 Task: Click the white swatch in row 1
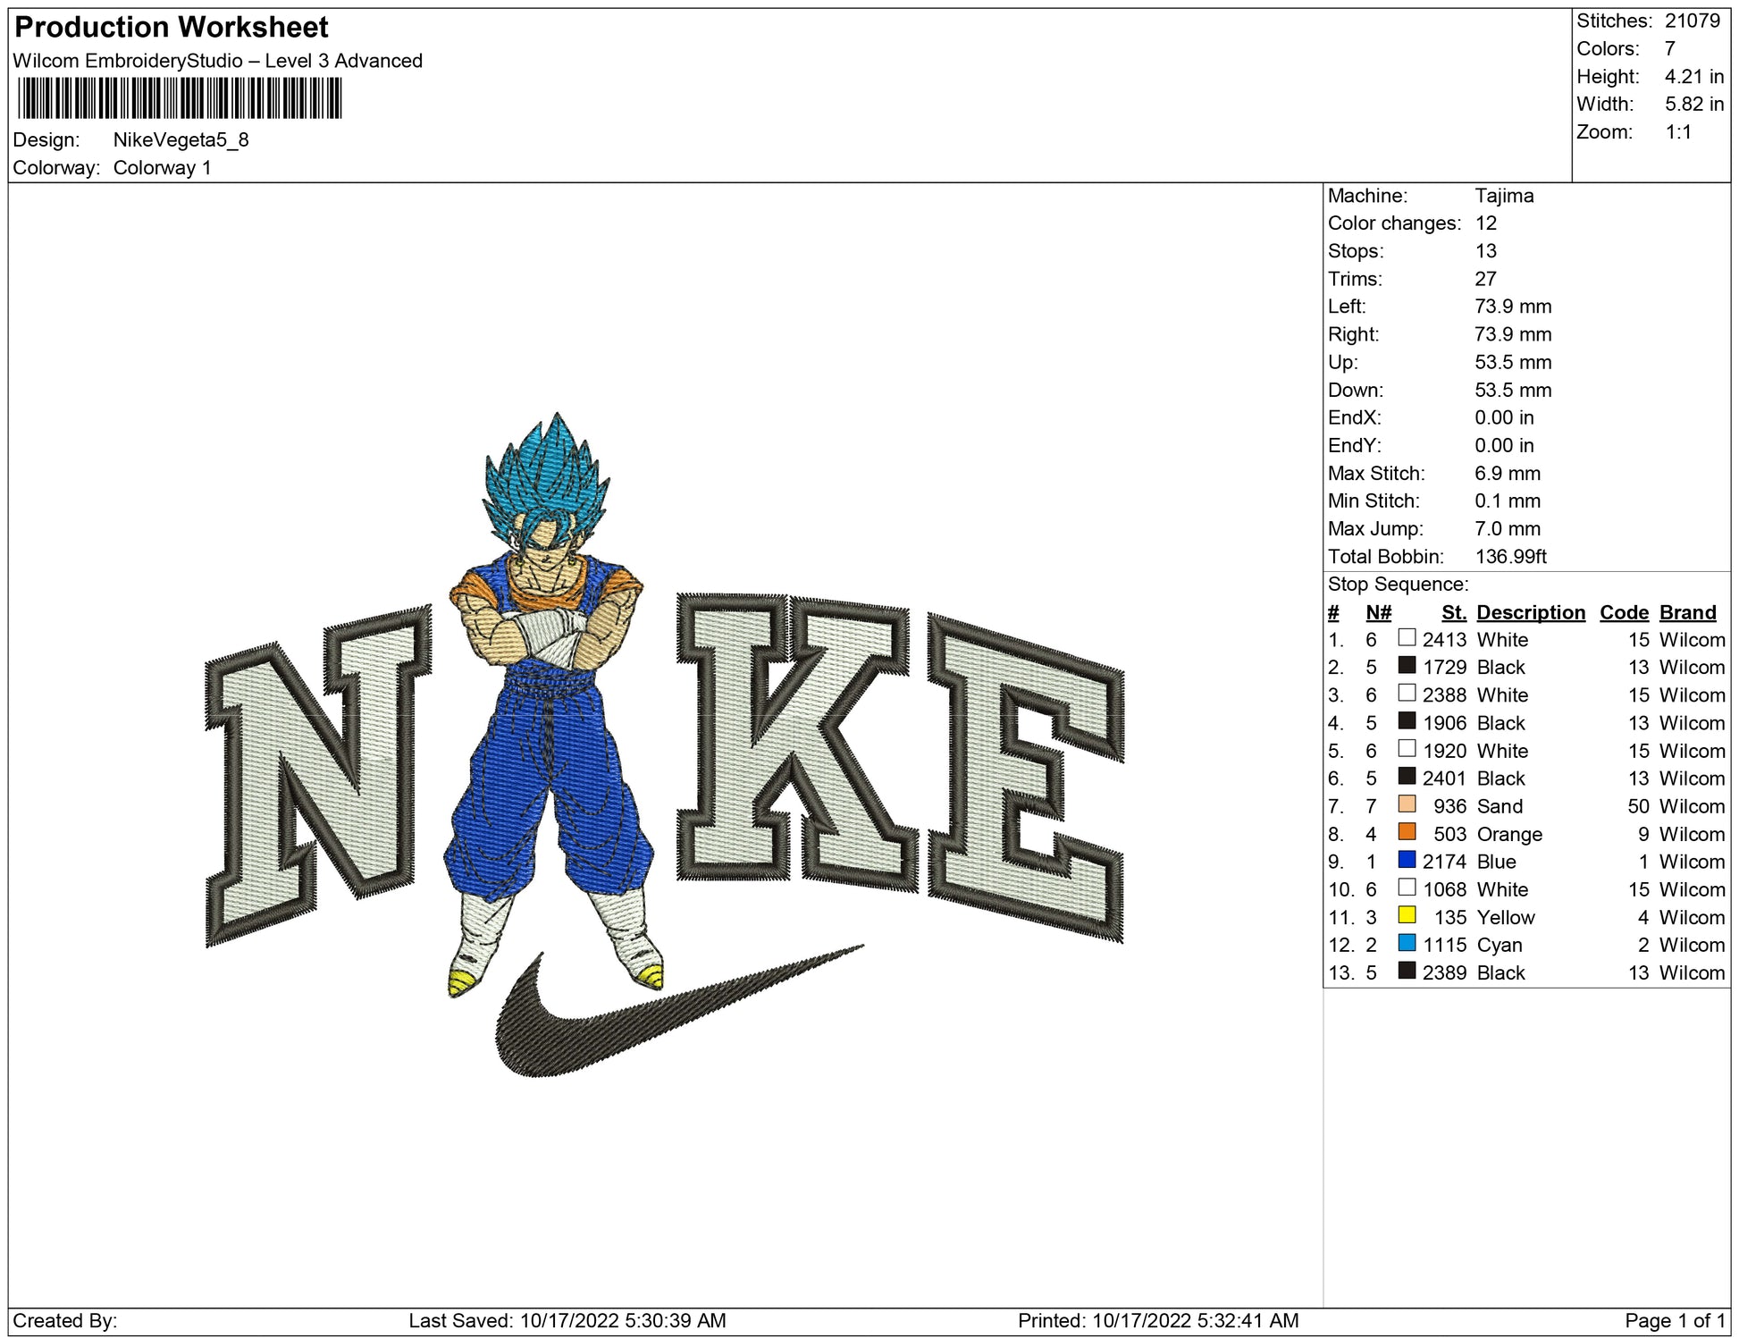pos(1407,638)
